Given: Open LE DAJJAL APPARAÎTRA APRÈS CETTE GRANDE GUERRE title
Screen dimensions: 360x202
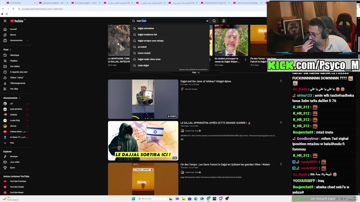Looking at the screenshot, I should coord(215,123).
